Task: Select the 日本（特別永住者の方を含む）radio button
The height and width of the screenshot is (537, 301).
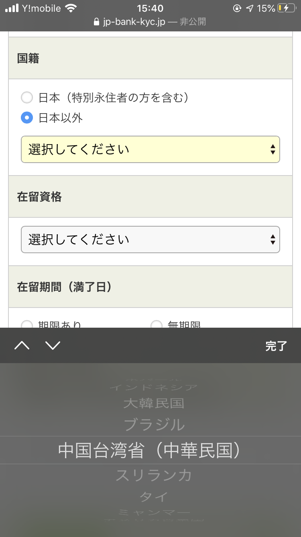Action: (27, 97)
